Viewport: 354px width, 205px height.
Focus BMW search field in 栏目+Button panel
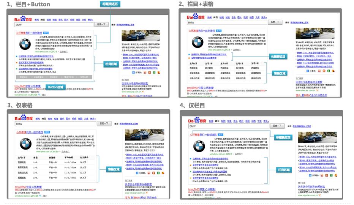tap(54, 25)
